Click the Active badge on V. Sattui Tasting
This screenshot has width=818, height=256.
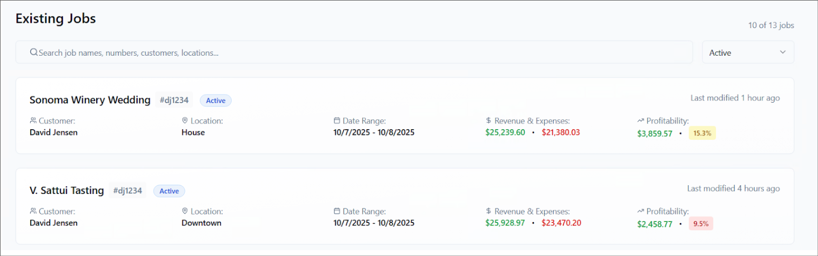[x=169, y=191]
